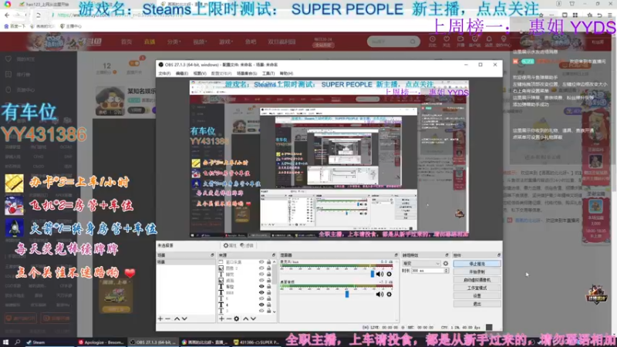This screenshot has width=617, height=347.
Task: Click 启动虚拟摄像机 virtual camera button
Action: coord(477,280)
